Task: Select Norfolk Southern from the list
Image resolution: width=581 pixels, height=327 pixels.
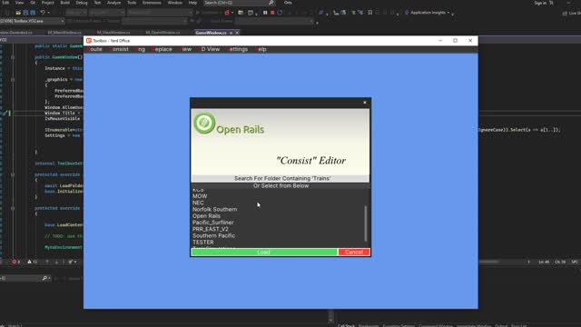Action: [x=214, y=210]
